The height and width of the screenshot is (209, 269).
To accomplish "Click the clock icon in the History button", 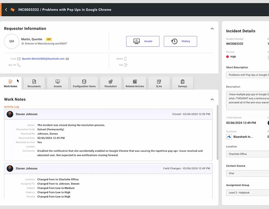I will click(174, 41).
